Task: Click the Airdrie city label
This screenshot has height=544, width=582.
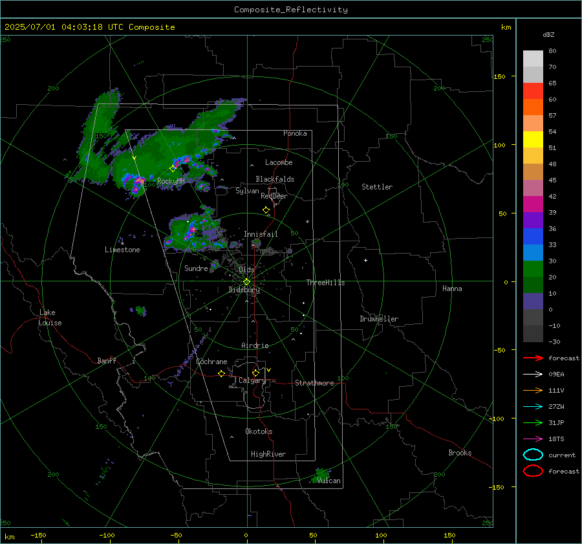Action: pos(255,345)
